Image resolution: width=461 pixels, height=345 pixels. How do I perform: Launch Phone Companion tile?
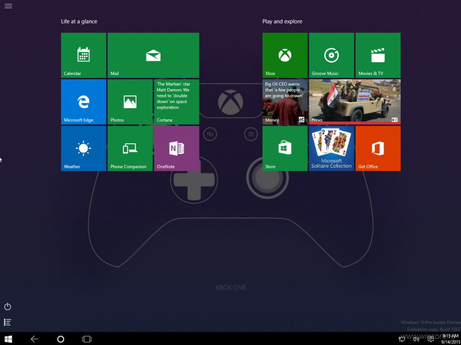point(130,148)
